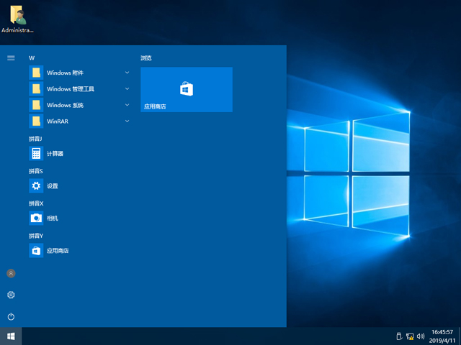461x345 pixels.
Task: Click the power icon in the Start sidebar
Action: (x=11, y=316)
